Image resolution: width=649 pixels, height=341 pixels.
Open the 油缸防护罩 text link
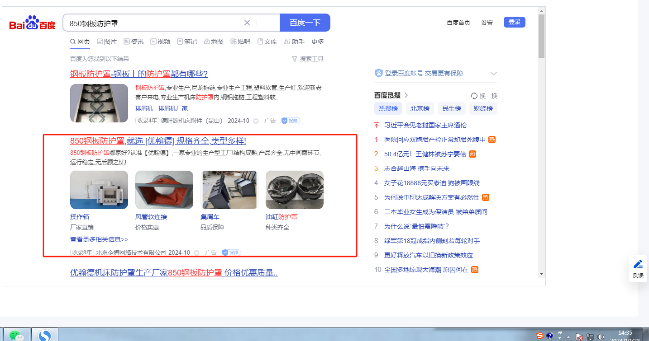tap(282, 217)
